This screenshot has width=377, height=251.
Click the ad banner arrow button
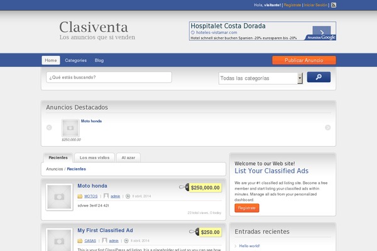[x=322, y=32]
